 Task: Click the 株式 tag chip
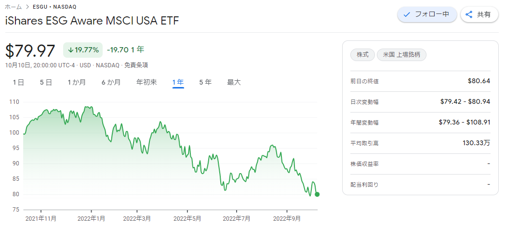point(362,55)
